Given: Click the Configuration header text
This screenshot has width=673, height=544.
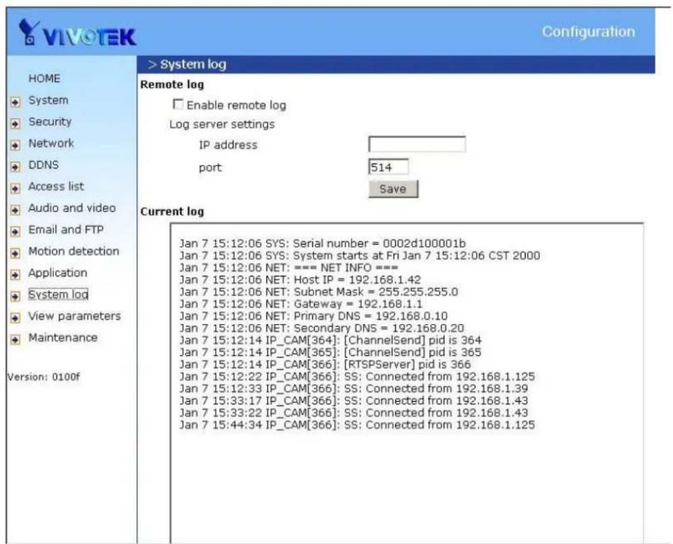Looking at the screenshot, I should pos(588,32).
